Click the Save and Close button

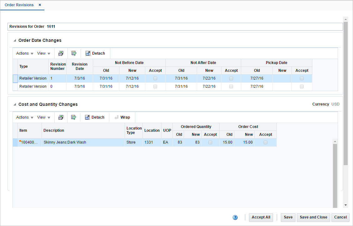pyautogui.click(x=313, y=218)
